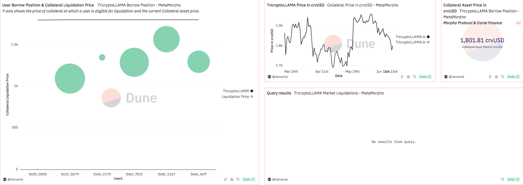Screen dimensions: 523x185
Task: Click plug icon in Collateral Asset Price panel
Action: click(x=490, y=77)
